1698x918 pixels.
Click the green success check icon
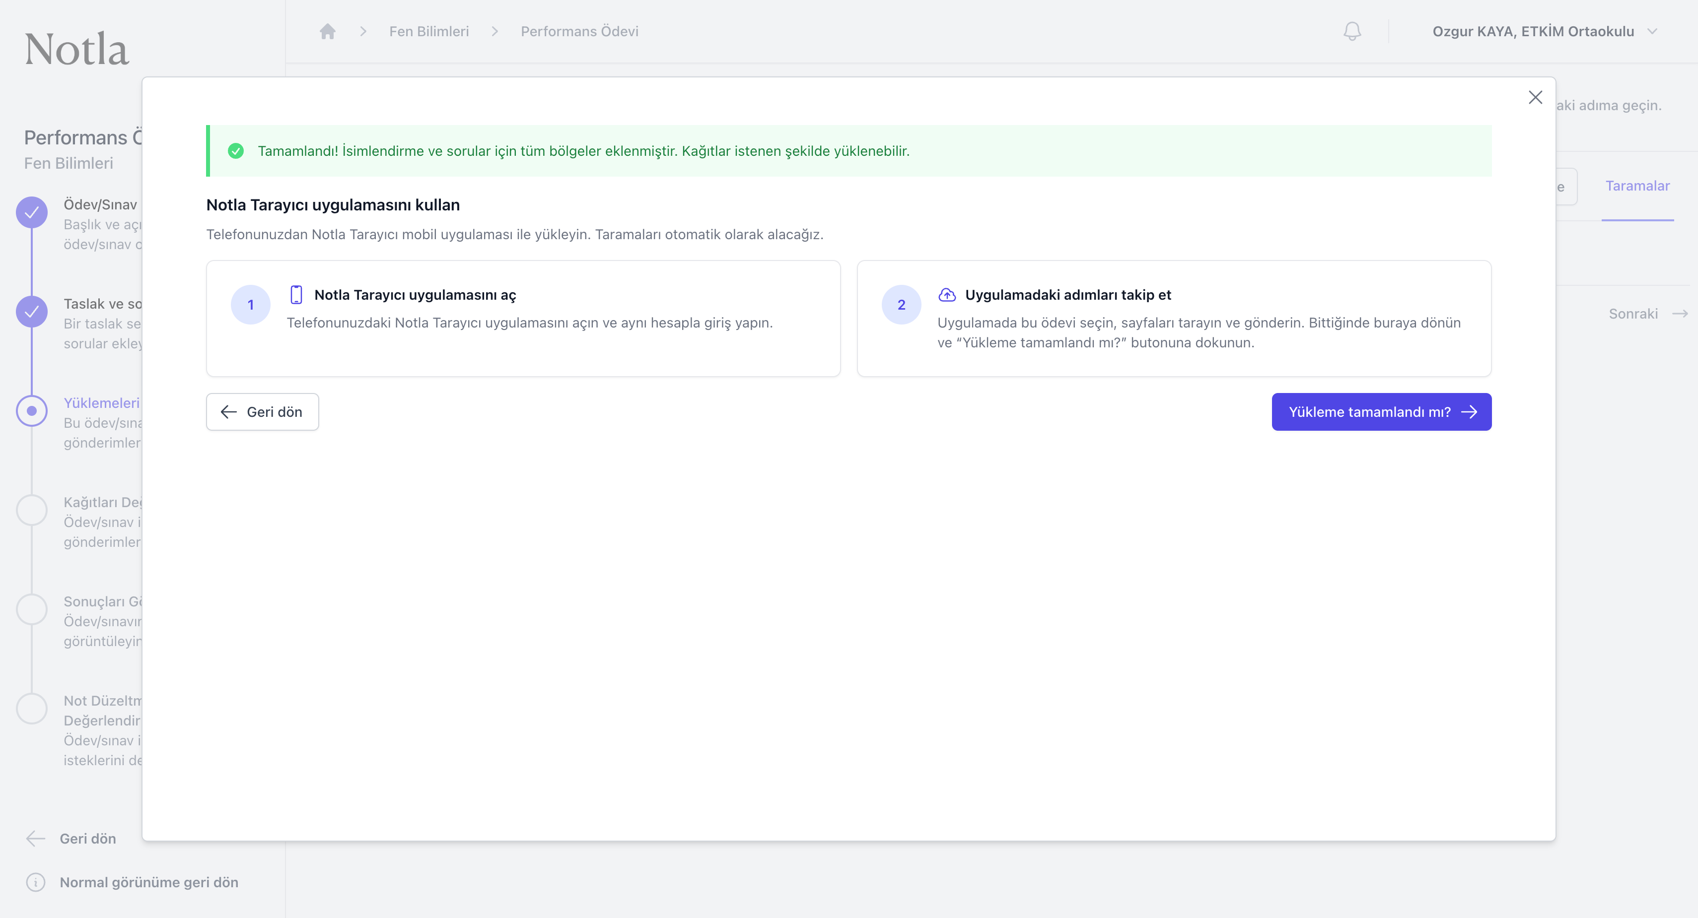tap(235, 151)
